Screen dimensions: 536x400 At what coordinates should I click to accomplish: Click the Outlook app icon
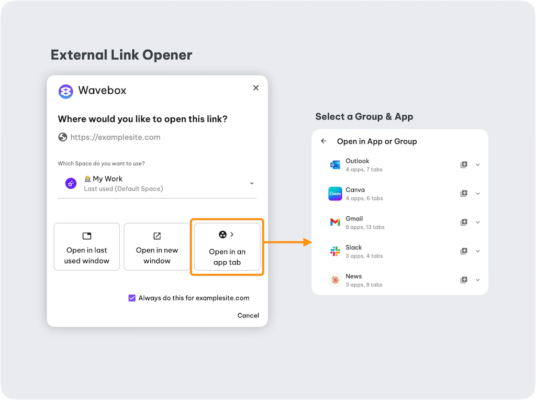335,165
